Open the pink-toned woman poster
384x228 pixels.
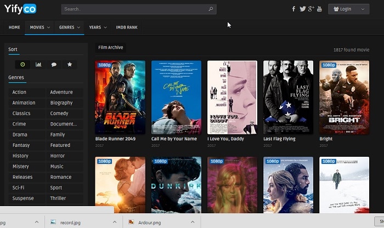[x=233, y=185]
